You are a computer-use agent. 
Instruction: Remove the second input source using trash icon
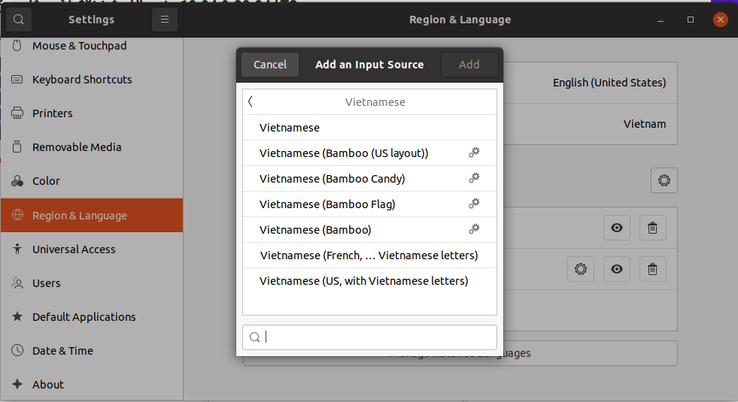coord(652,268)
